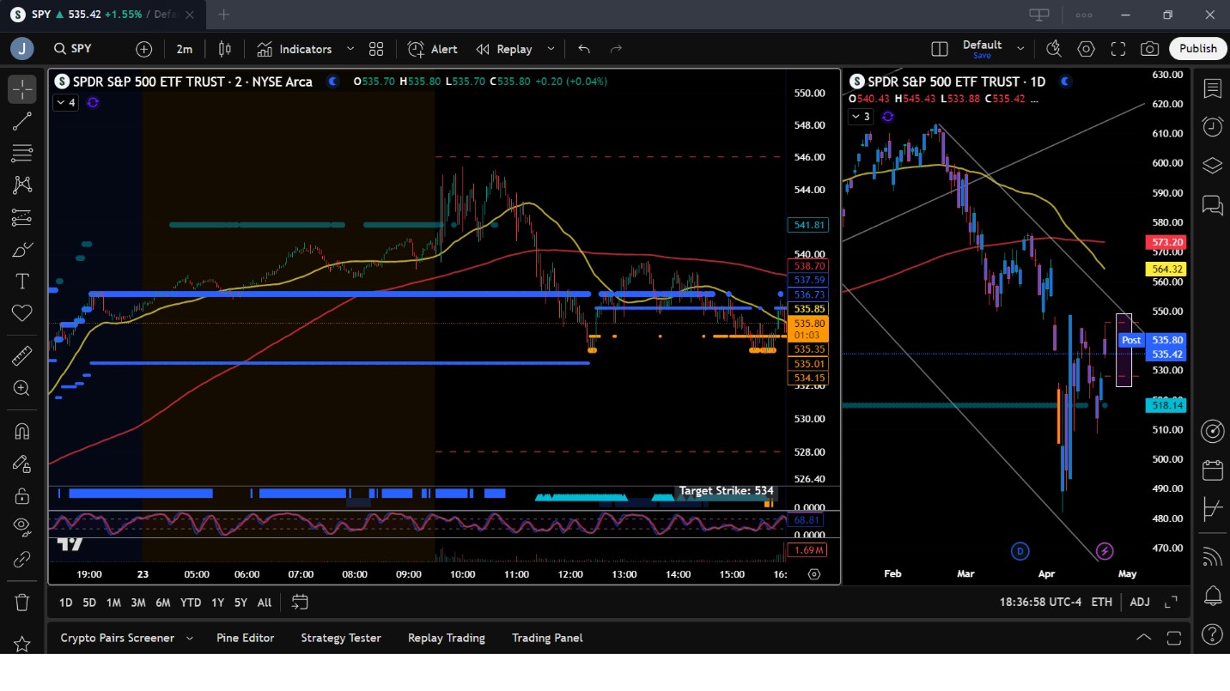Open the 2m interval dropdown
1230x691 pixels.
click(x=185, y=49)
